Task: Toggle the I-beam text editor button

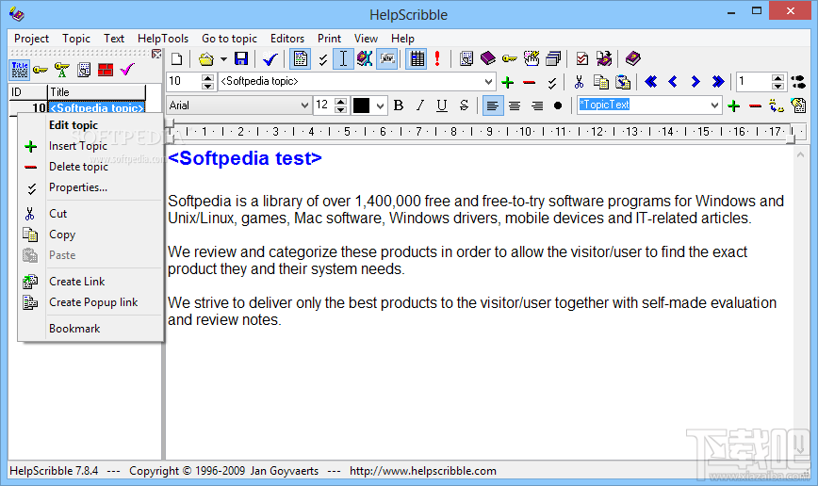Action: tap(343, 59)
